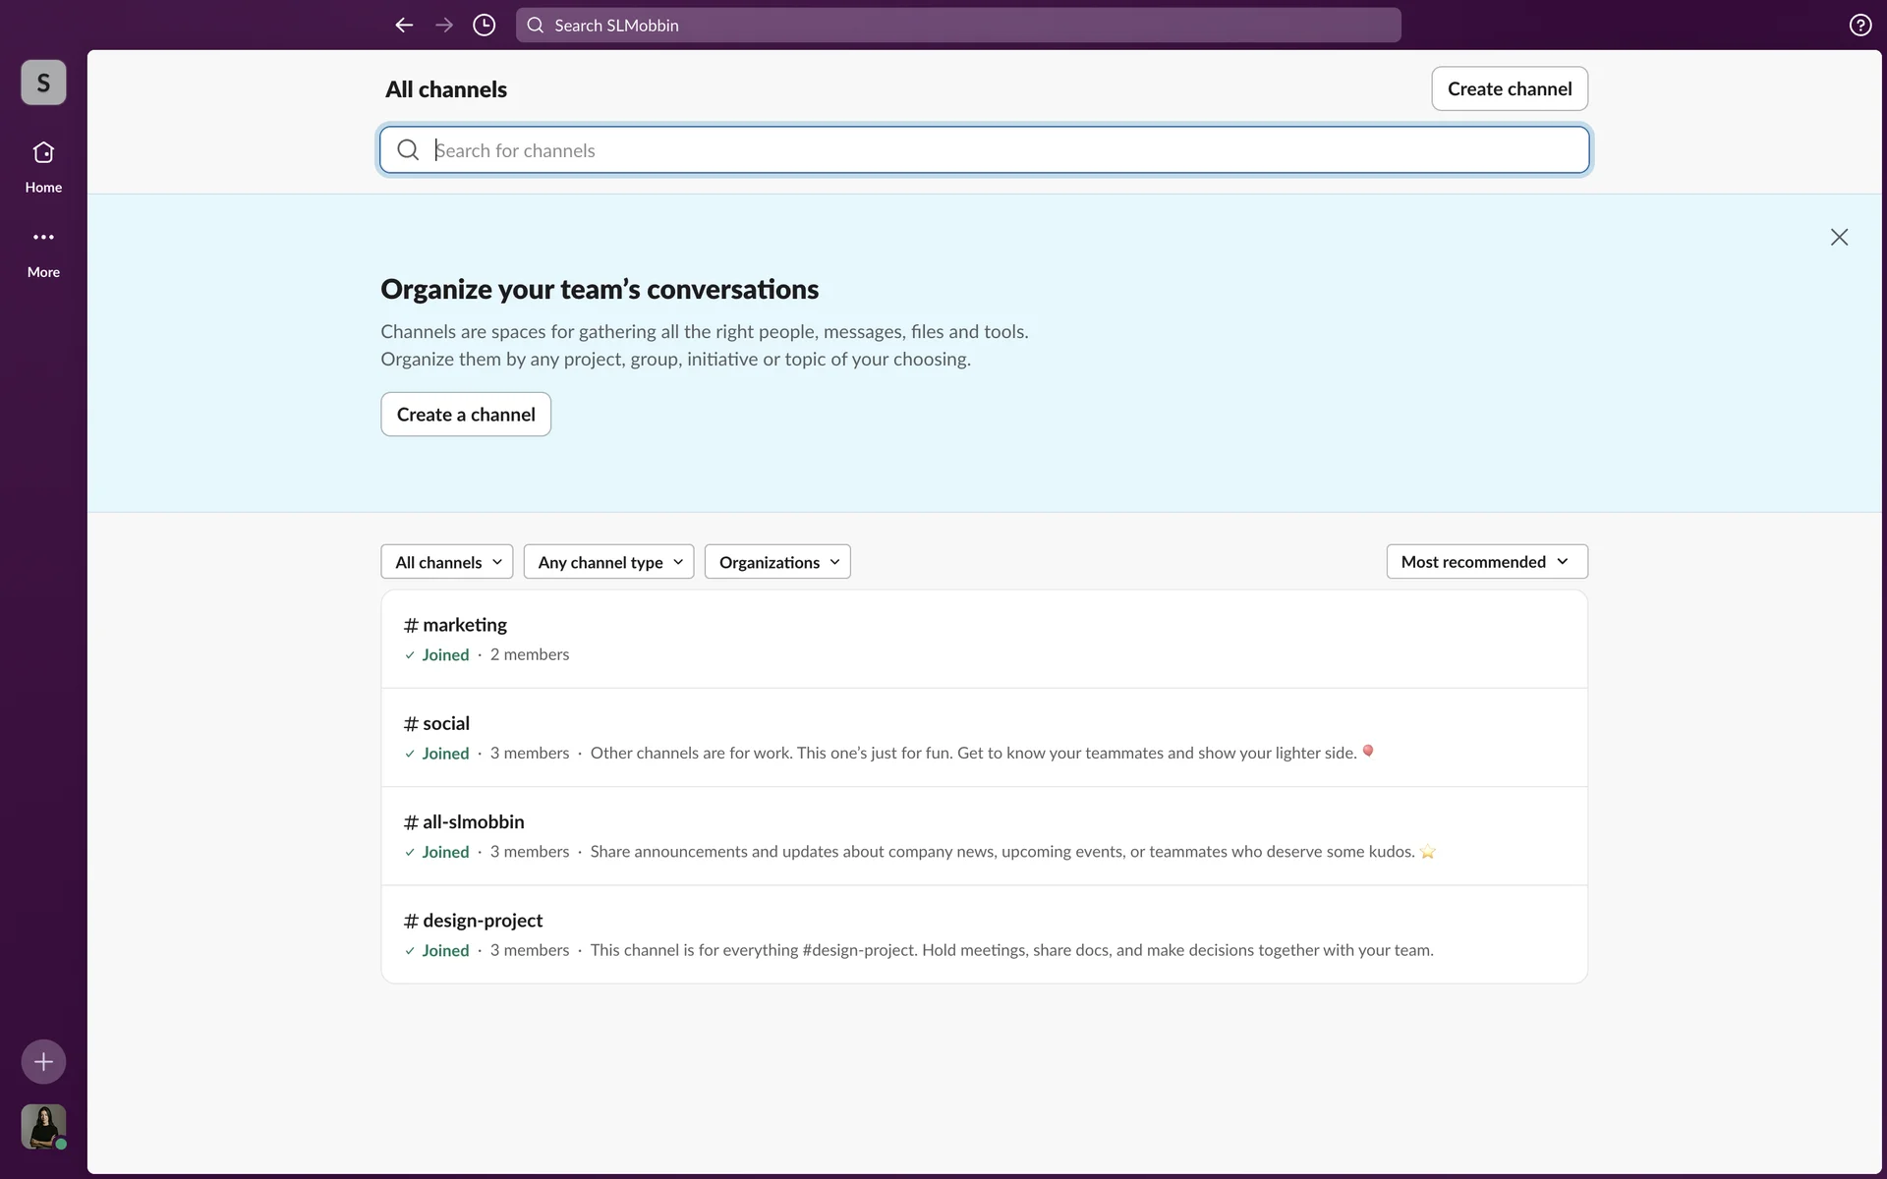Open the design-project channel row
The height and width of the screenshot is (1179, 1887).
pyautogui.click(x=983, y=934)
